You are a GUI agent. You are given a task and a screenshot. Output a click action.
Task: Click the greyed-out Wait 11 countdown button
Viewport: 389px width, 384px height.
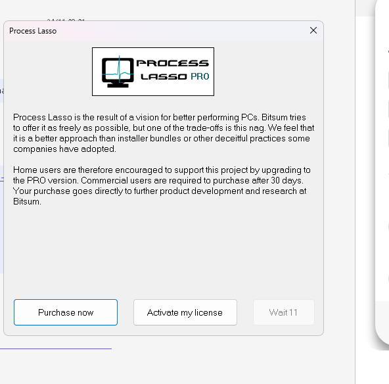[284, 312]
